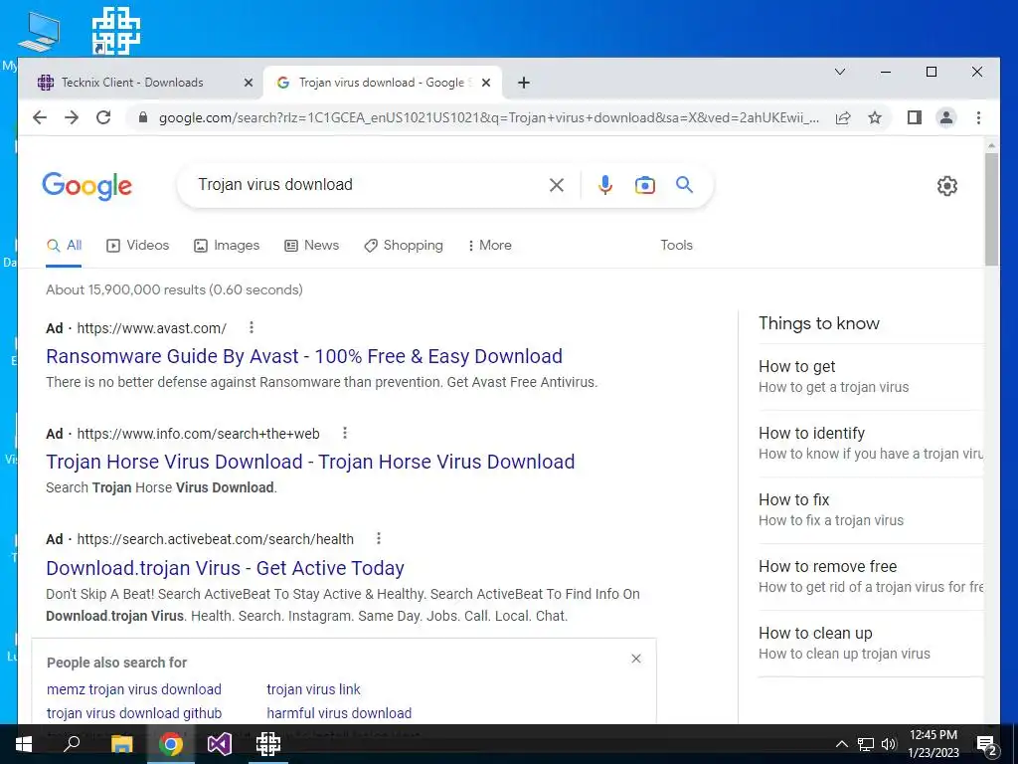Expand the How to fix section

(x=871, y=510)
